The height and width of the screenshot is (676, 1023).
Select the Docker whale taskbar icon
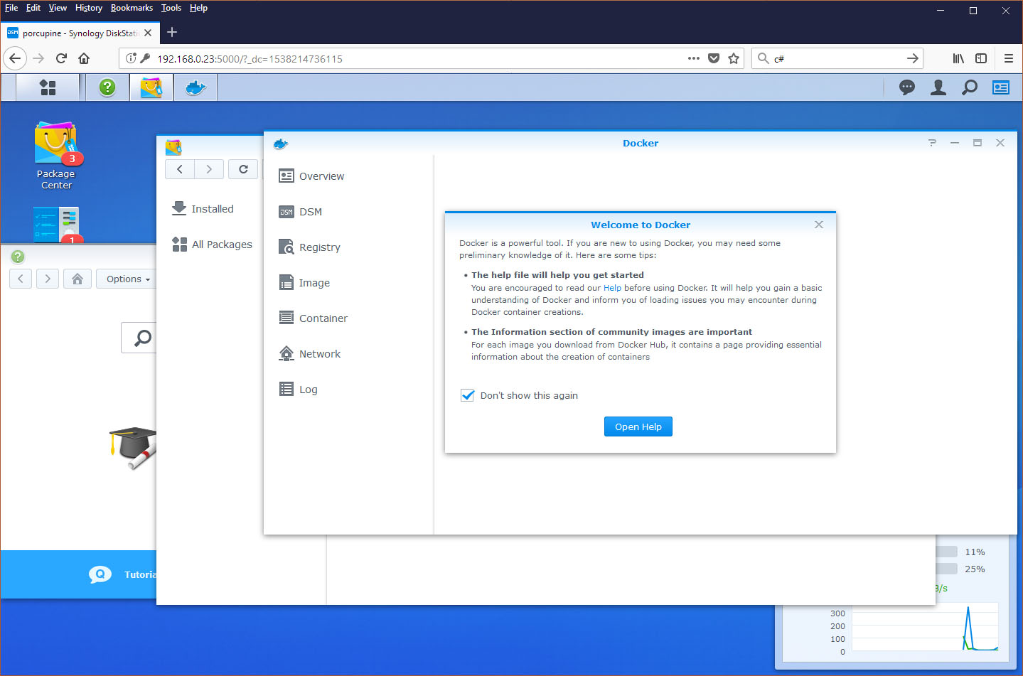tap(196, 87)
